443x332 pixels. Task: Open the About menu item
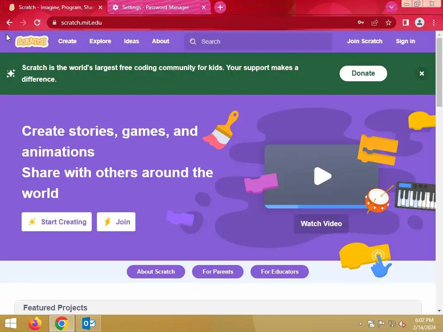[161, 41]
